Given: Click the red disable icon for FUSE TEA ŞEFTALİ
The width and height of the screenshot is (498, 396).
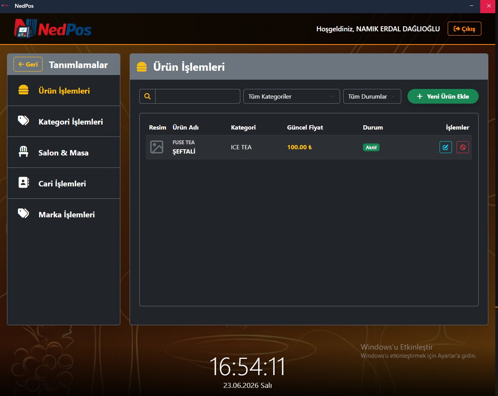Looking at the screenshot, I should 463,147.
